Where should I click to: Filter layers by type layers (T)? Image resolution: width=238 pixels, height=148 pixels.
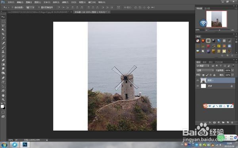221,66
